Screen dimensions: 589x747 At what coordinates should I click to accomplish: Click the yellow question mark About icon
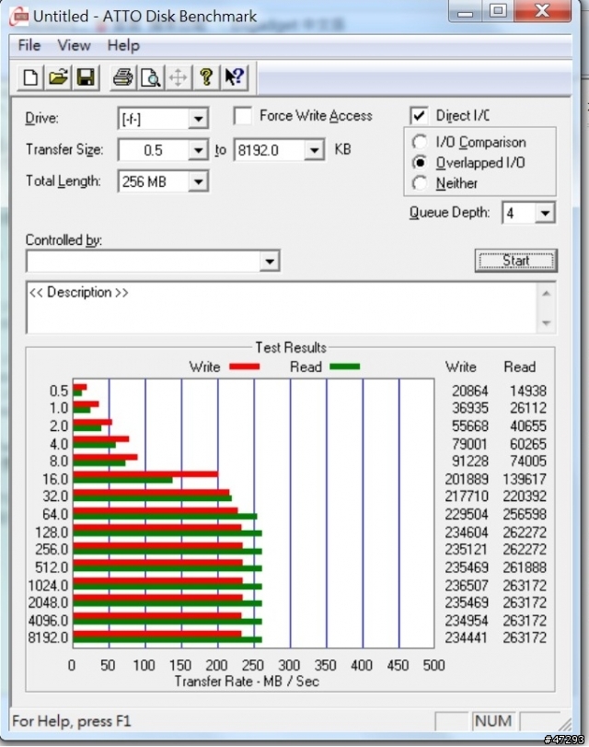tap(206, 76)
